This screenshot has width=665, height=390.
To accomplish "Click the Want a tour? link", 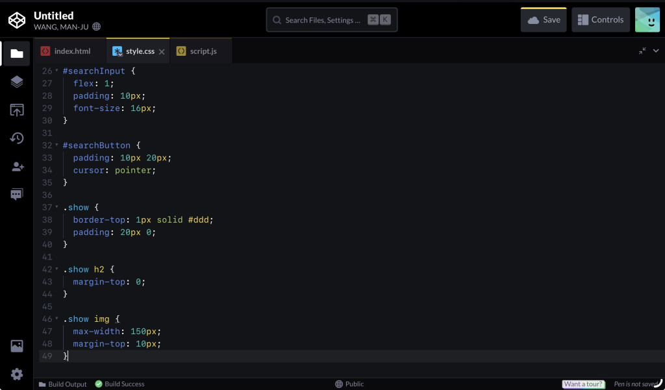I will point(583,384).
